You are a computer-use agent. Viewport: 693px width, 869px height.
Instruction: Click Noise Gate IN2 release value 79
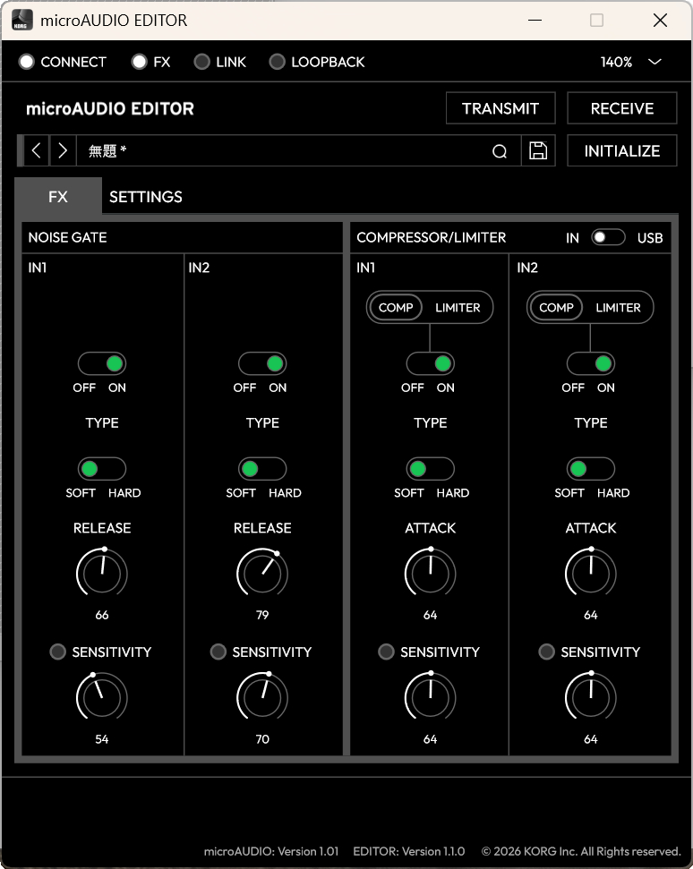pos(262,615)
